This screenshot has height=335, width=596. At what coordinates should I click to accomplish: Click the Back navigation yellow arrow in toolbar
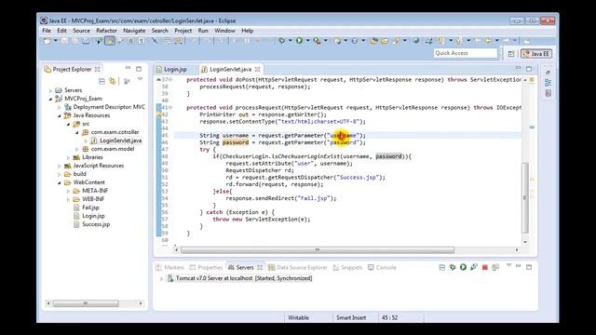click(x=488, y=41)
